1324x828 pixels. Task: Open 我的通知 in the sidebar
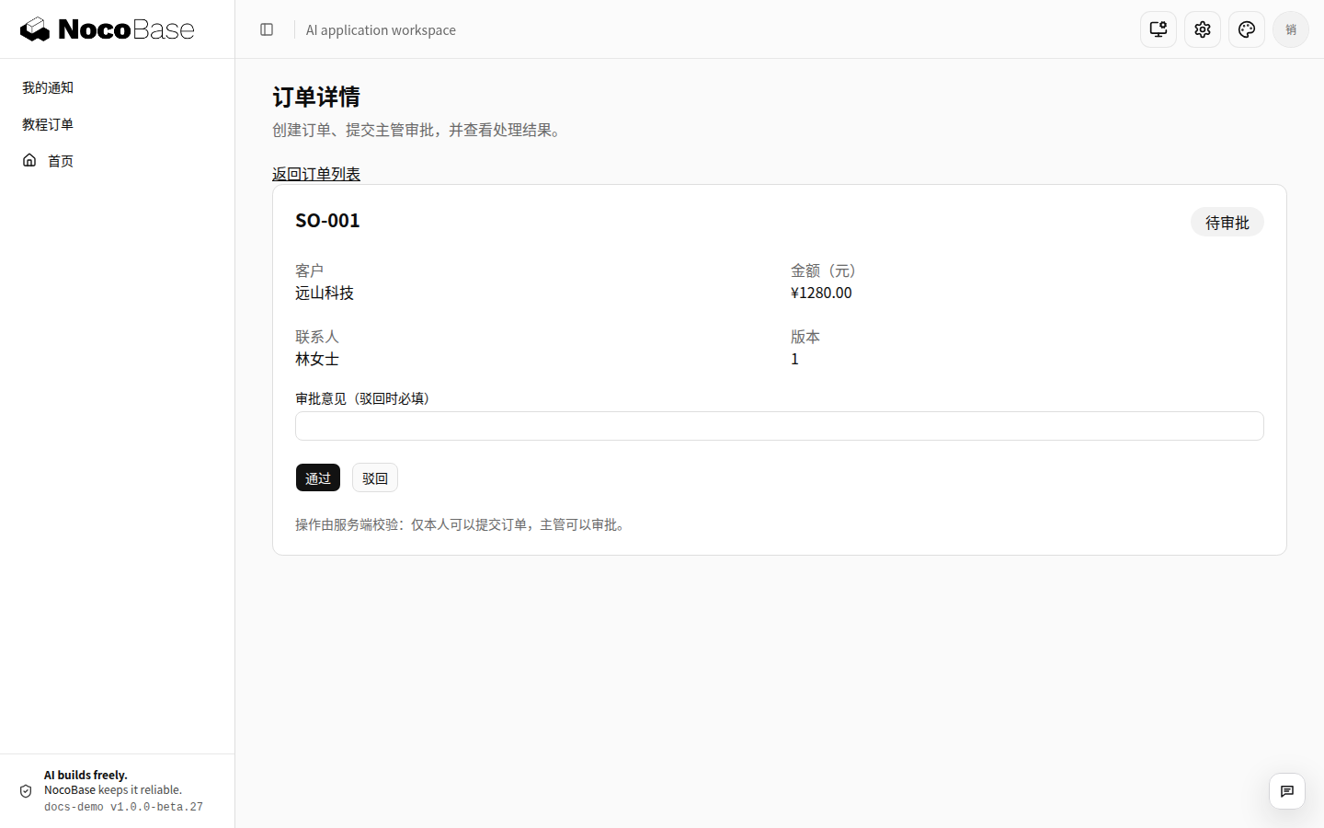pyautogui.click(x=48, y=87)
